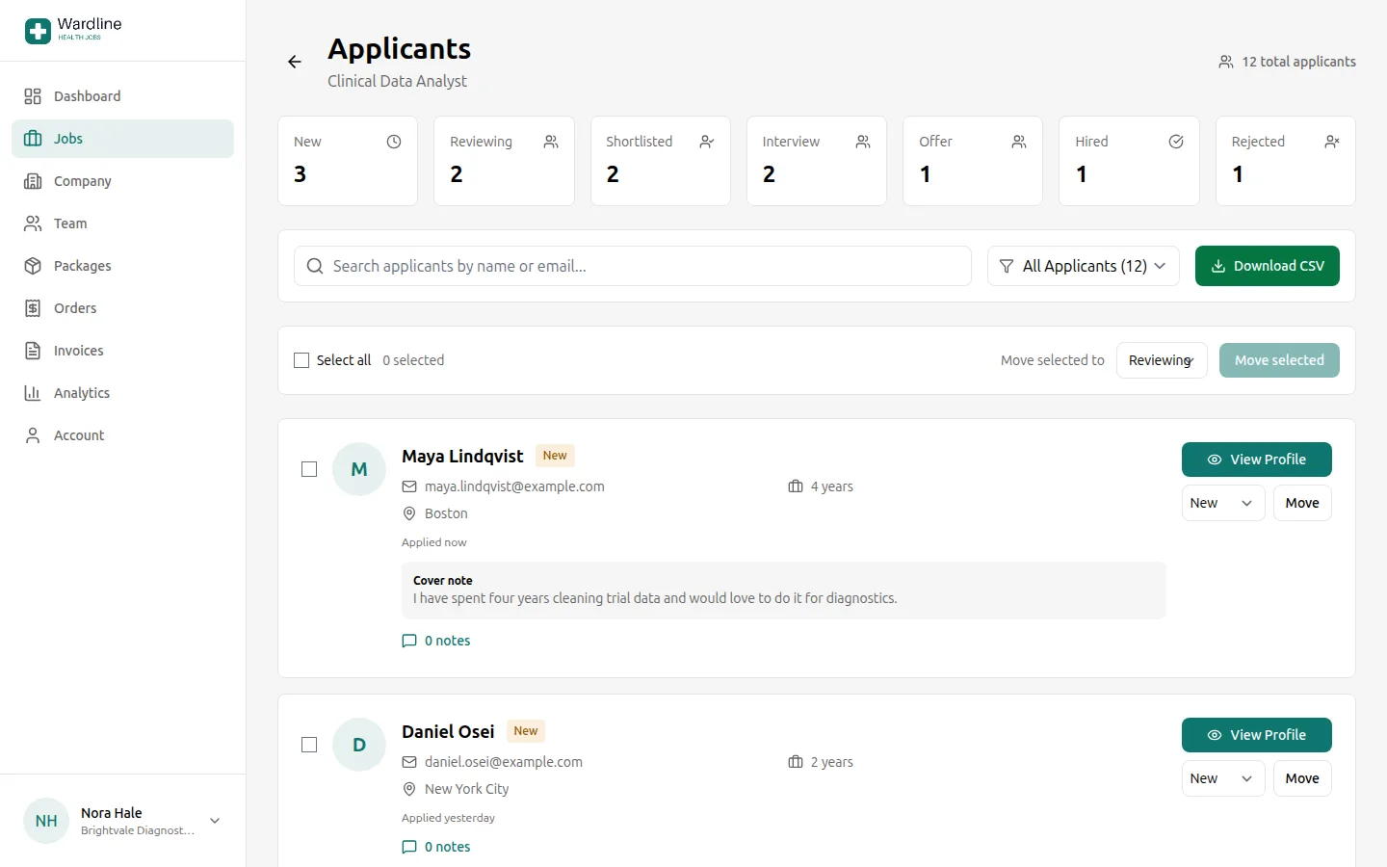Click the briefcase icon beside 4 years
Image resolution: width=1387 pixels, height=867 pixels.
click(796, 486)
